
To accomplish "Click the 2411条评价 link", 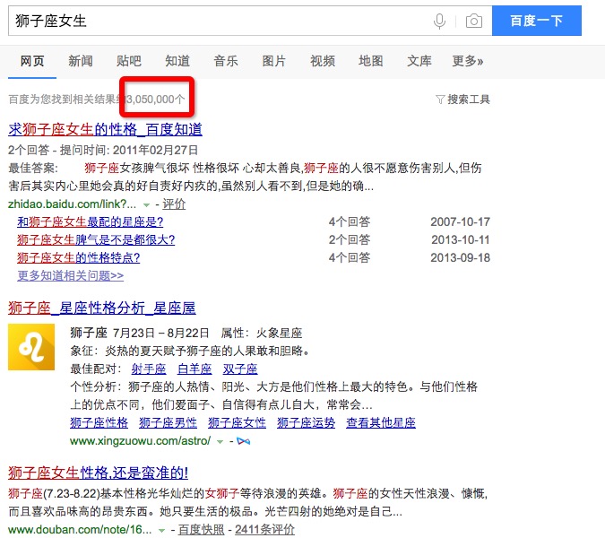I will point(264,530).
